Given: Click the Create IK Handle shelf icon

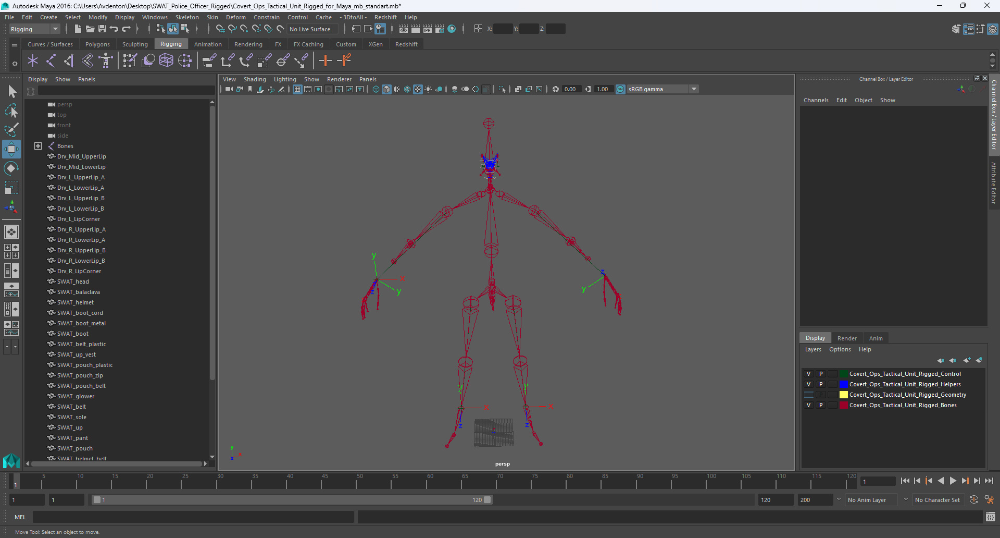Looking at the screenshot, I should 69,61.
